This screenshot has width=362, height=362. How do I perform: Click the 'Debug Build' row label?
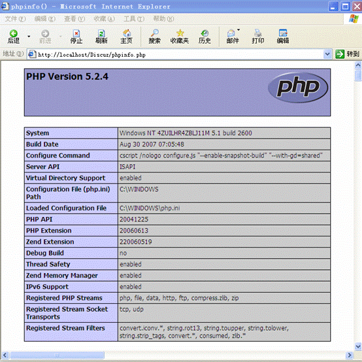click(x=45, y=254)
